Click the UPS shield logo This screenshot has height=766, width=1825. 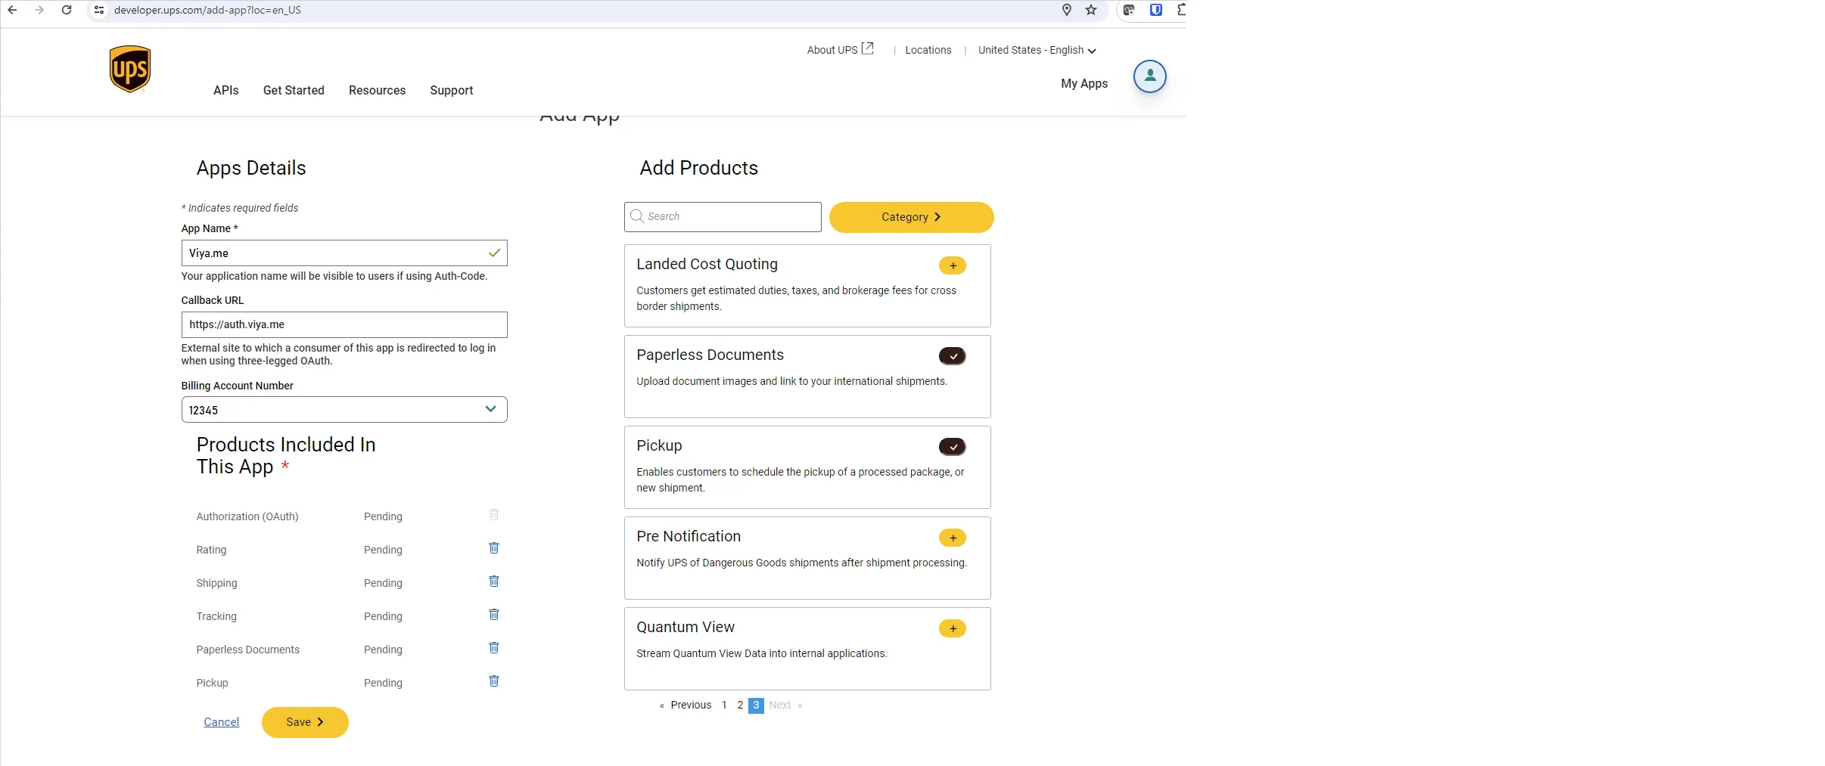pyautogui.click(x=129, y=69)
